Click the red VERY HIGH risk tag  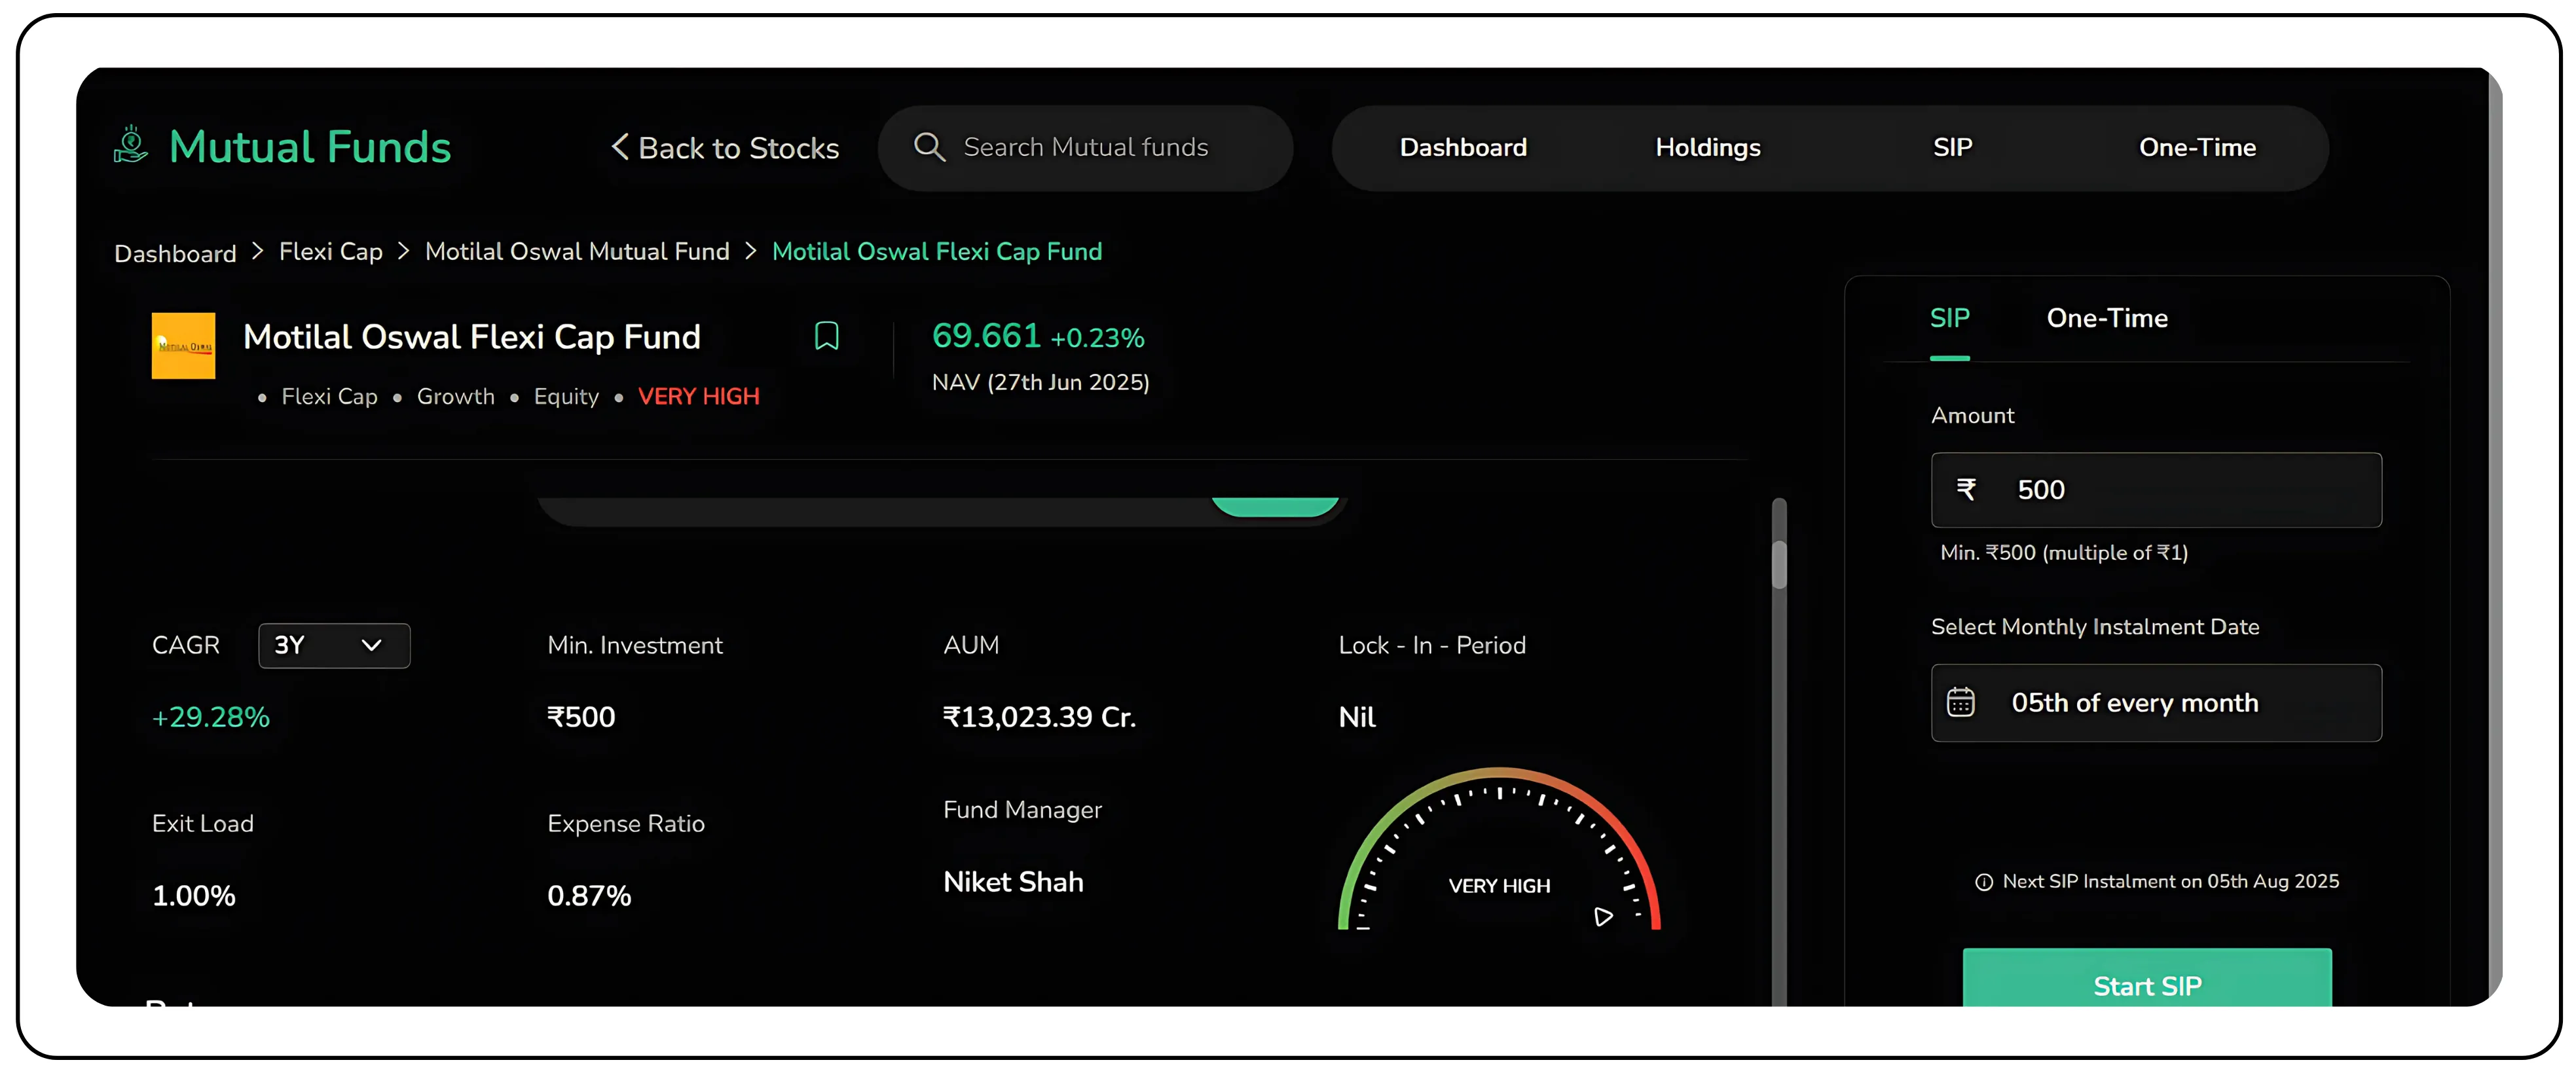(698, 397)
